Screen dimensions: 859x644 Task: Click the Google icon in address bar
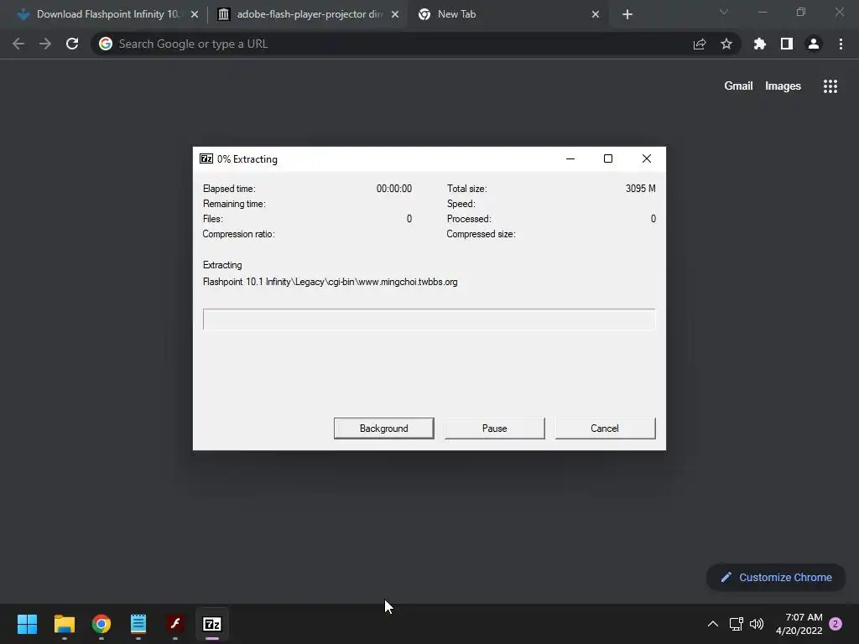click(x=106, y=44)
